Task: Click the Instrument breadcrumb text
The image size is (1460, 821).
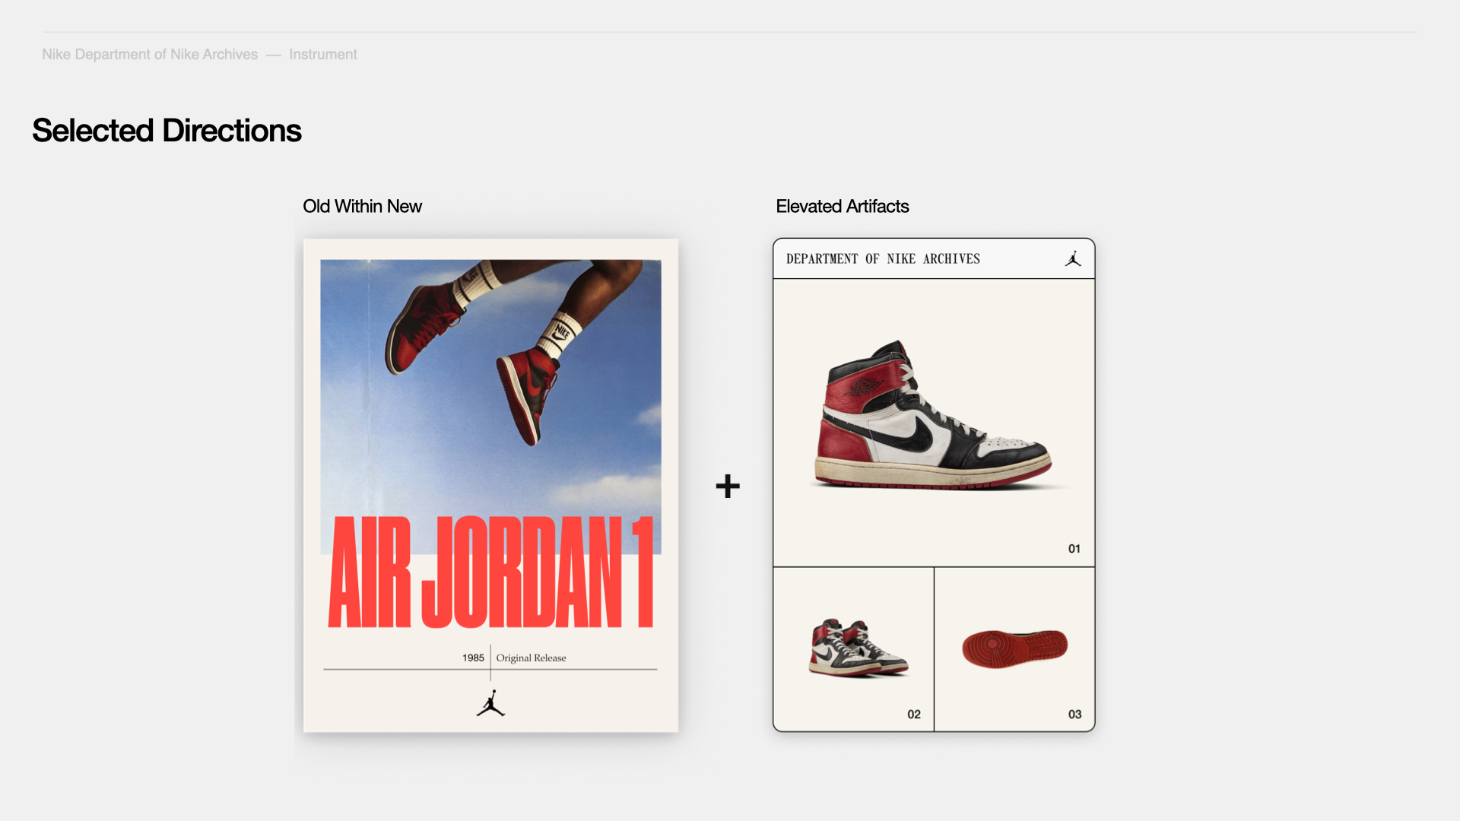Action: point(322,55)
